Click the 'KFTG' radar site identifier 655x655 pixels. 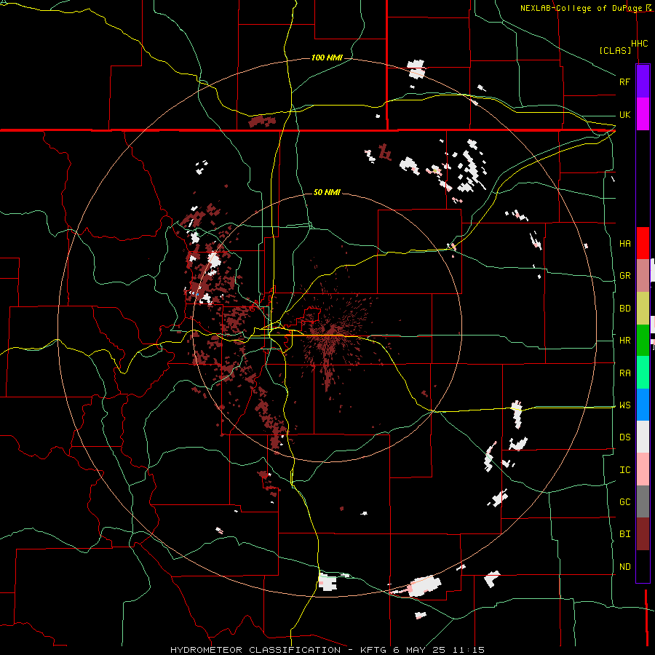click(x=375, y=650)
